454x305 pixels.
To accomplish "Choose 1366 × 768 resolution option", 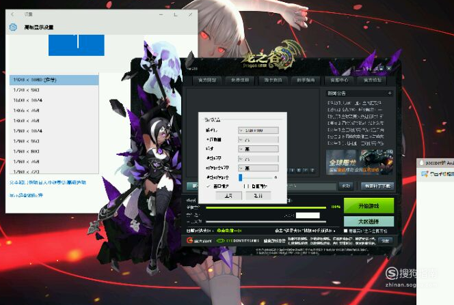I will (54, 111).
